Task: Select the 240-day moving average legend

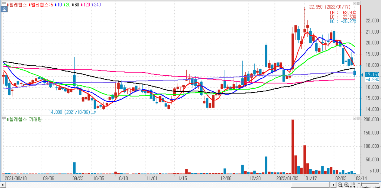Action: click(x=96, y=5)
